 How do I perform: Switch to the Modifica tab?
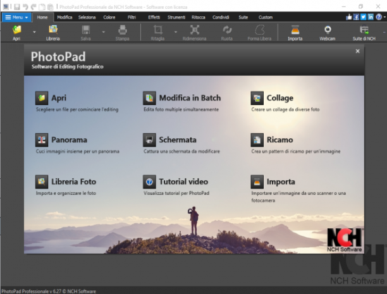click(x=64, y=17)
